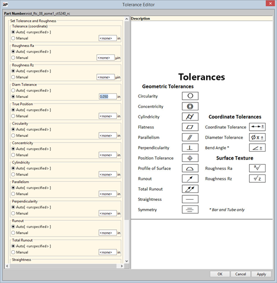Select Manual for True Position
Image resolution: width=277 pixels, height=283 pixels.
tap(13, 116)
